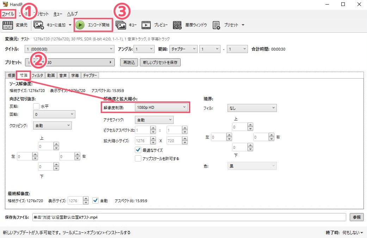Uncheck the 最適なサイズ optimal size checkbox

pyautogui.click(x=138, y=150)
